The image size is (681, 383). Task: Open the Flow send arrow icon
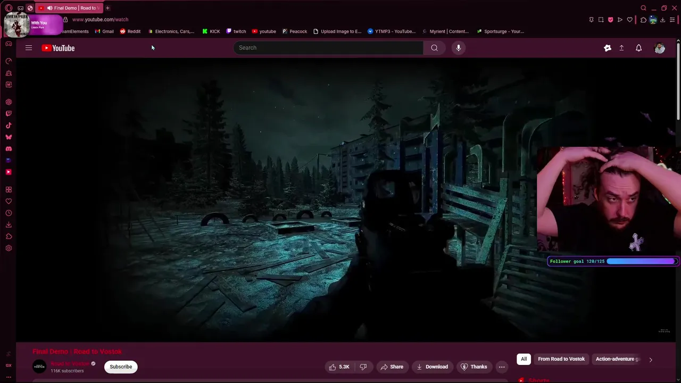pos(620,20)
